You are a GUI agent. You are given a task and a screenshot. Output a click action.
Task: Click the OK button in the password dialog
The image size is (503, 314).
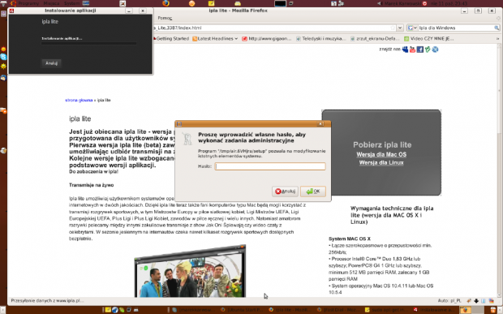coord(313,191)
